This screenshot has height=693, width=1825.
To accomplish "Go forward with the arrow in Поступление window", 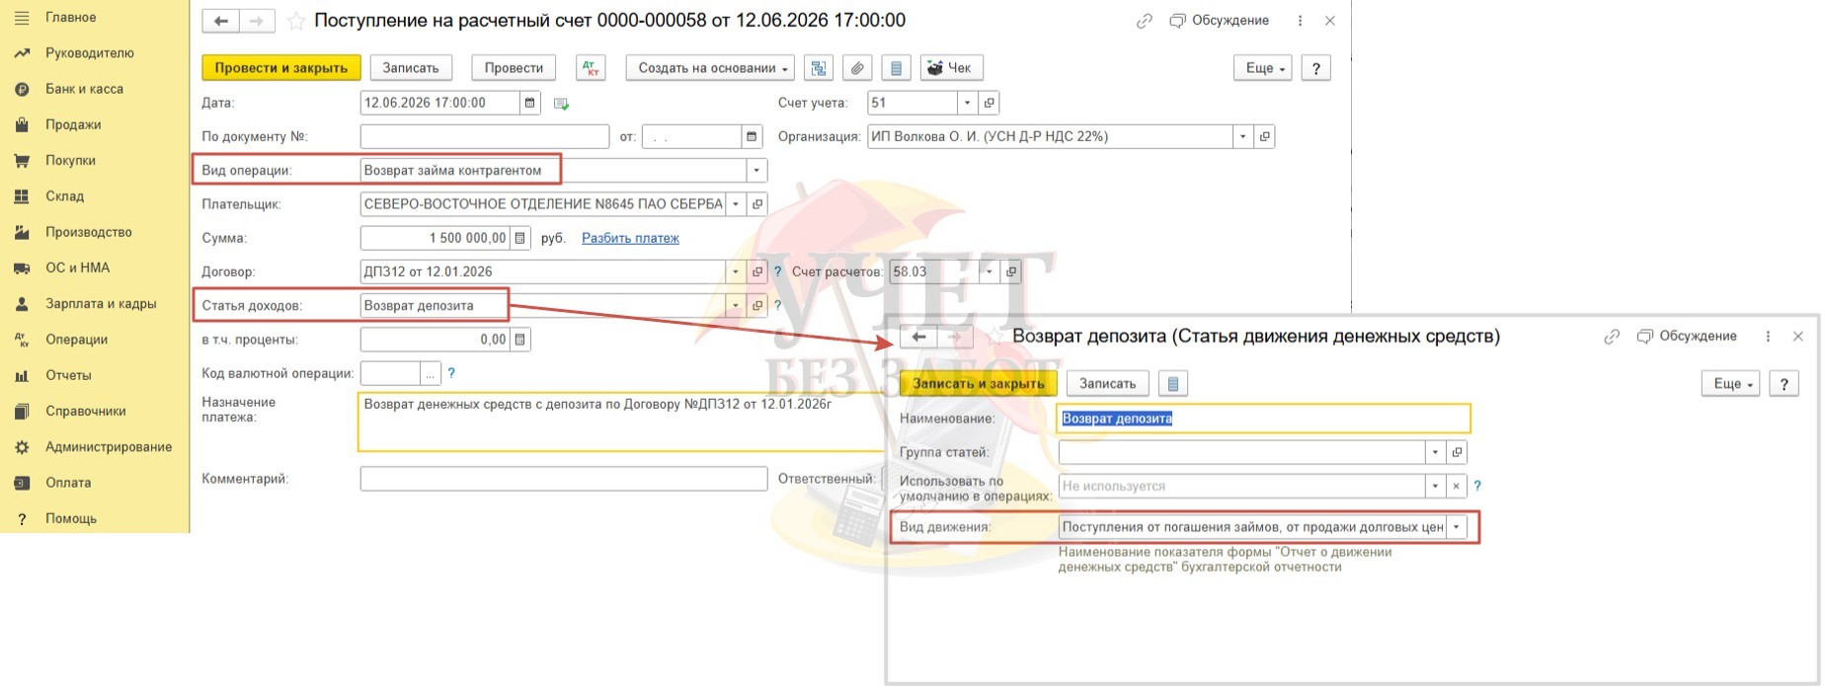I will (x=257, y=21).
